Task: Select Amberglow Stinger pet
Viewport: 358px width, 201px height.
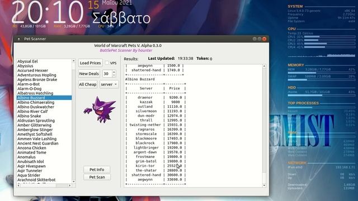Action: pos(44,130)
